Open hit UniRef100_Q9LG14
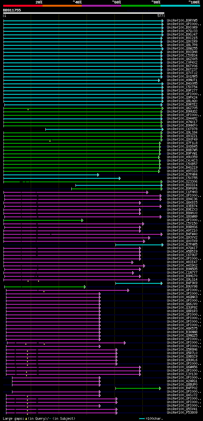The height and width of the screenshot is (421, 203). [x=182, y=279]
